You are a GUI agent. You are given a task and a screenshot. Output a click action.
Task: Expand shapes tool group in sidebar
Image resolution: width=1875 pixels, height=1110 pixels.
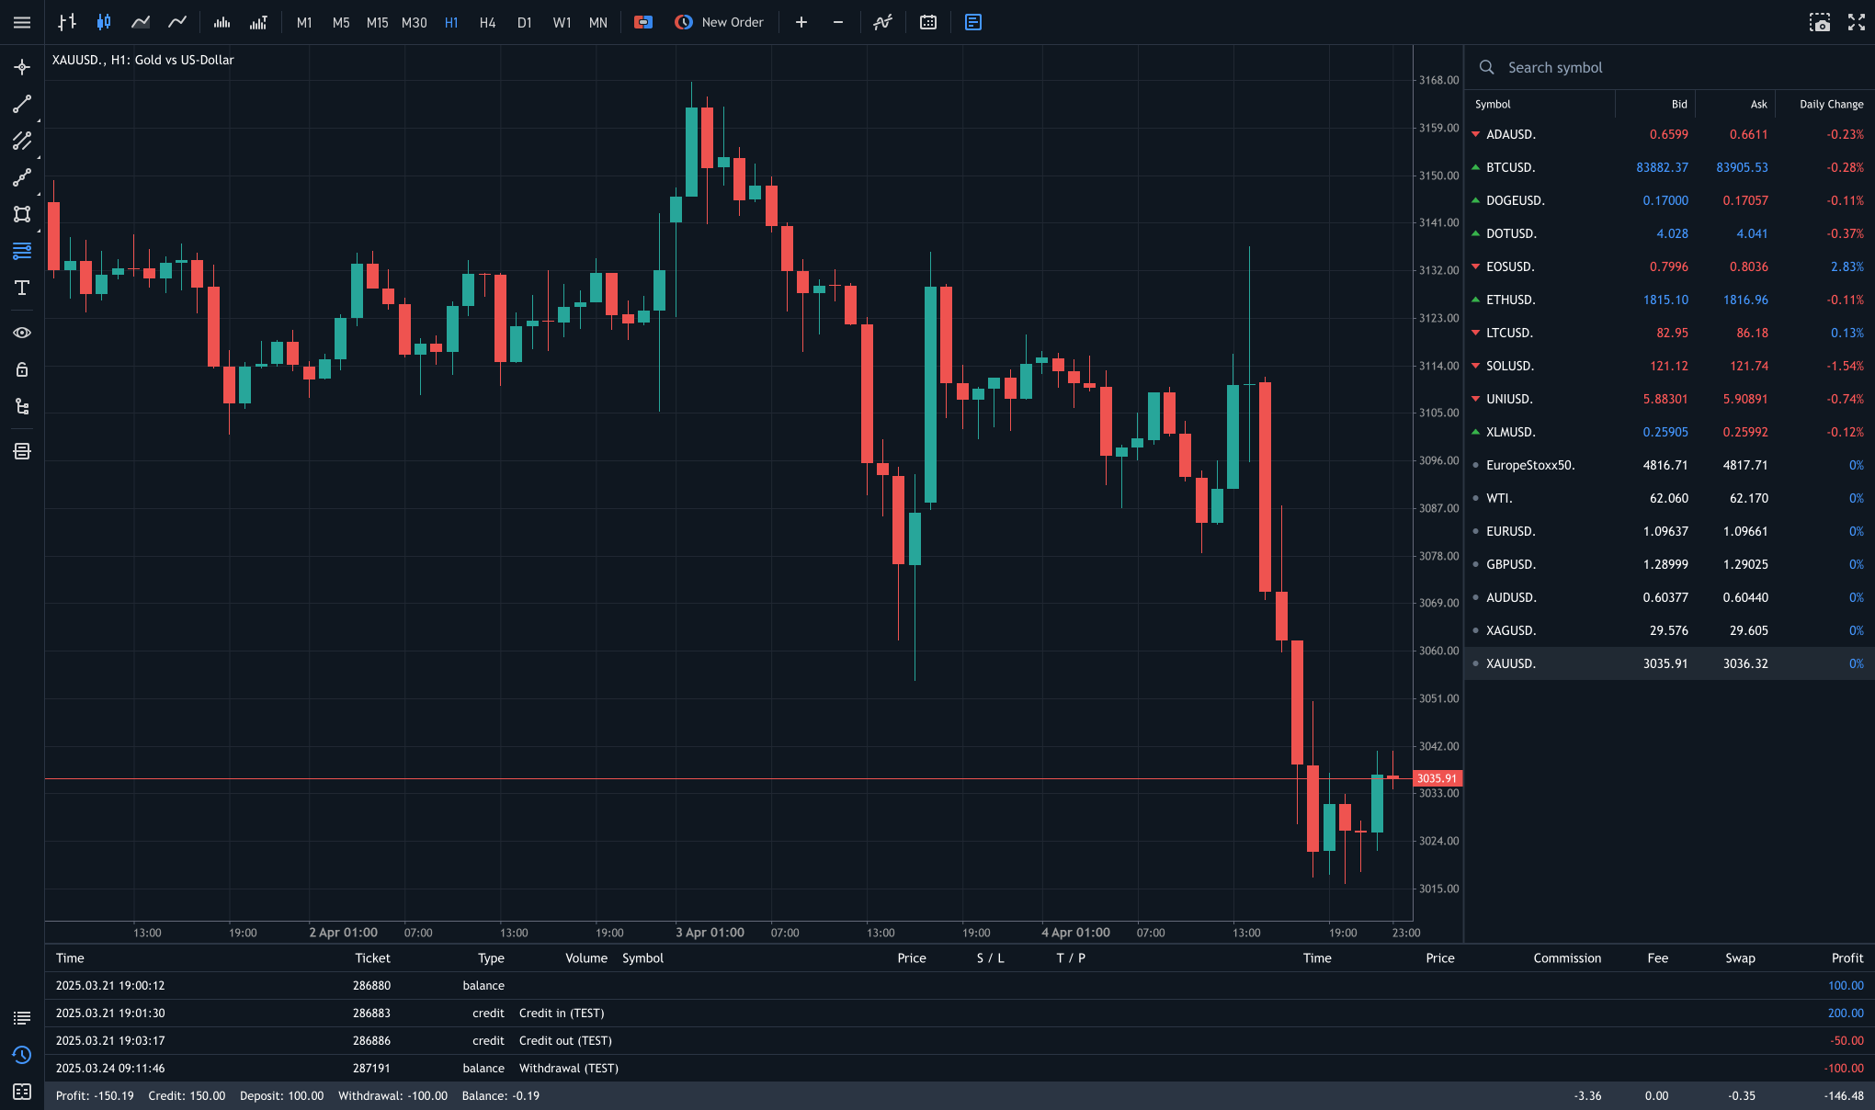(22, 214)
